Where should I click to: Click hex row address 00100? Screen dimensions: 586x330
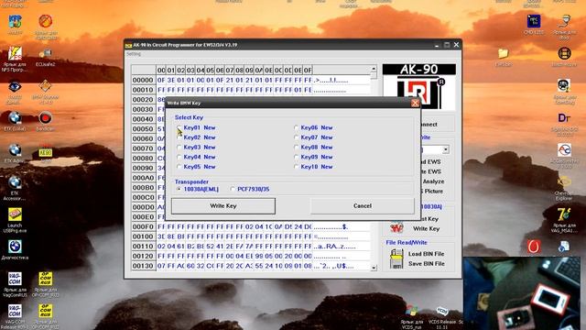tap(143, 236)
